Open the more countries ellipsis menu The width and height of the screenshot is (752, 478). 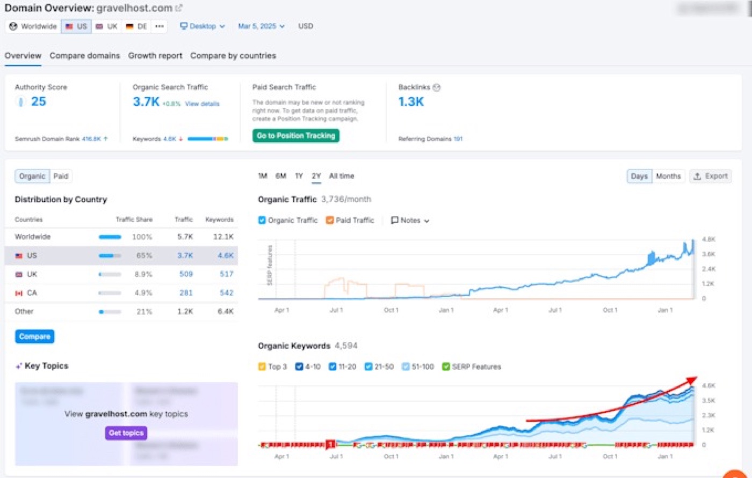(x=159, y=26)
